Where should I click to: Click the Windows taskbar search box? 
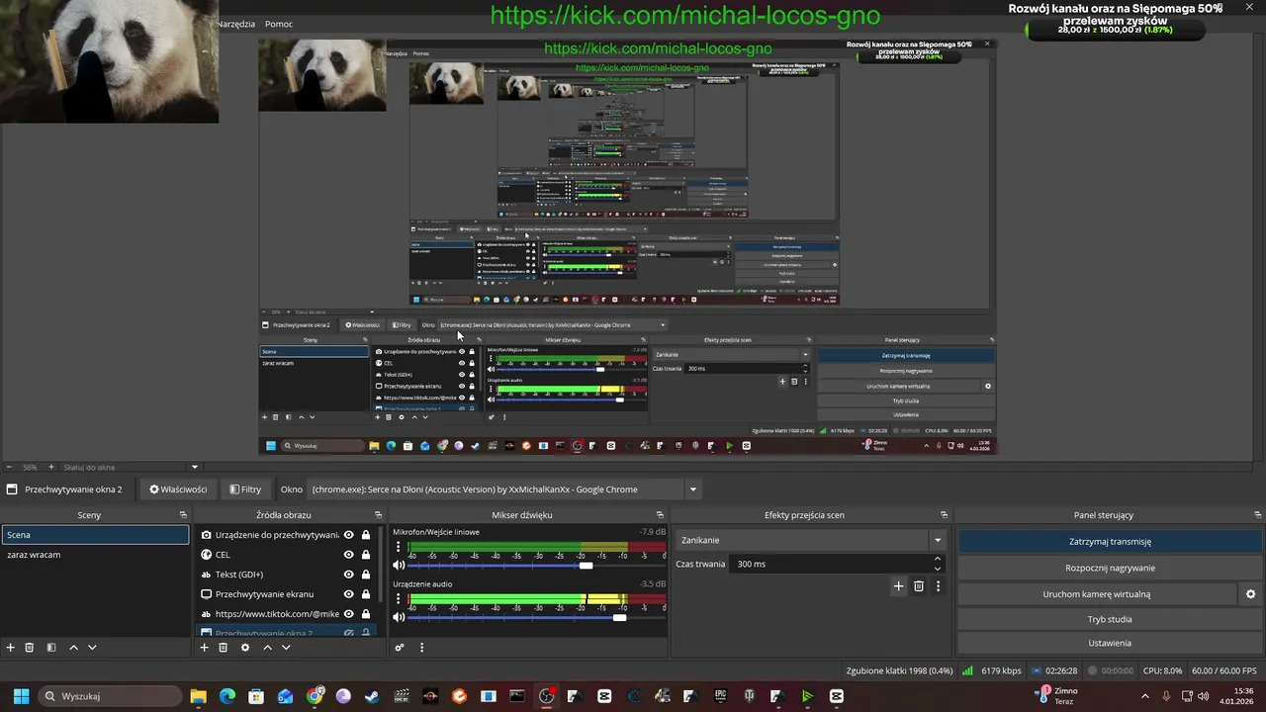click(111, 696)
